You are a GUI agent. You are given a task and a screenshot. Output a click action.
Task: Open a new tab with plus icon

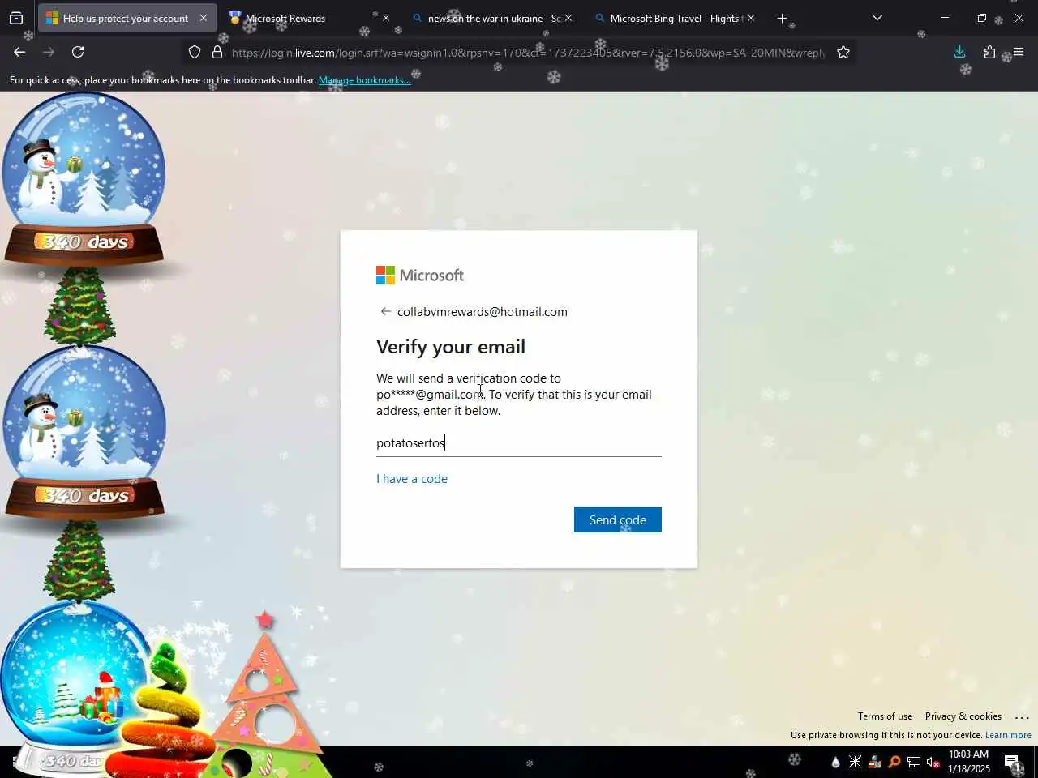(x=782, y=18)
